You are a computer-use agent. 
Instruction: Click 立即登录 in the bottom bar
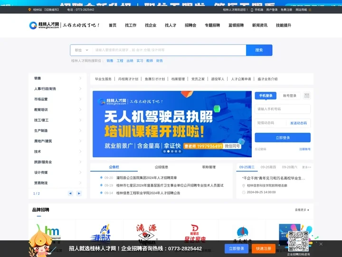[237, 249]
